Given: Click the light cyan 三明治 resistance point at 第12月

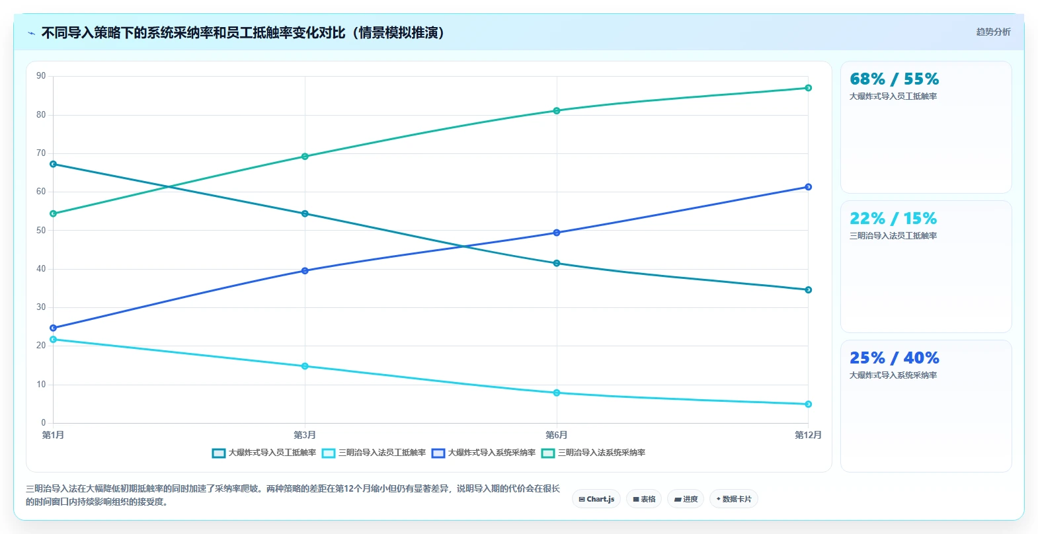Looking at the screenshot, I should 808,404.
